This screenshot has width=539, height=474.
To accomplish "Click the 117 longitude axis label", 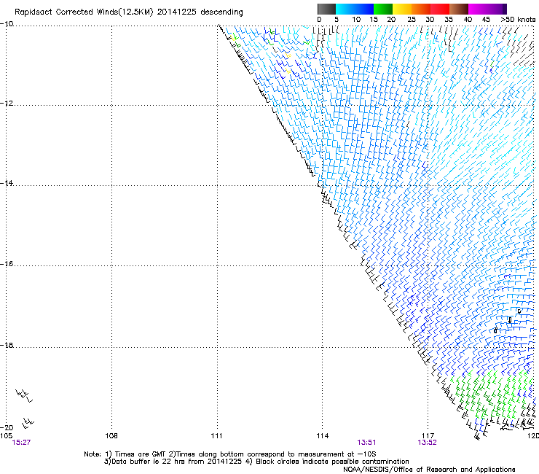I will point(428,436).
